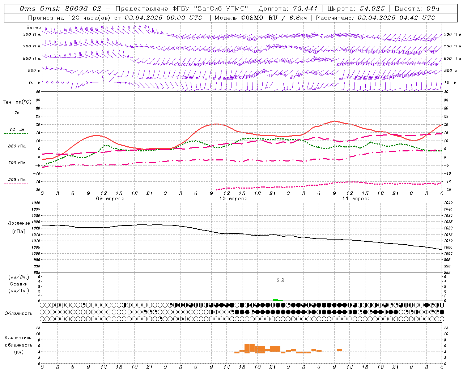Viewport: 463px width, 370px height.
Task: Click the 0.2 precipitation amount value
Action: click(281, 280)
